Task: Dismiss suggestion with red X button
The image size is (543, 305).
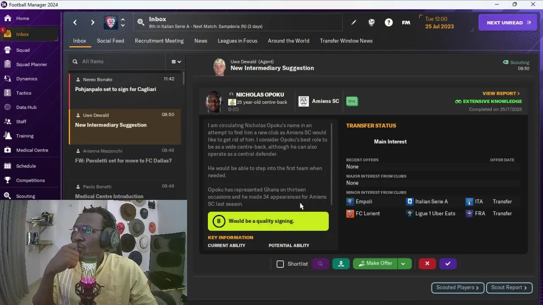Action: [427, 263]
